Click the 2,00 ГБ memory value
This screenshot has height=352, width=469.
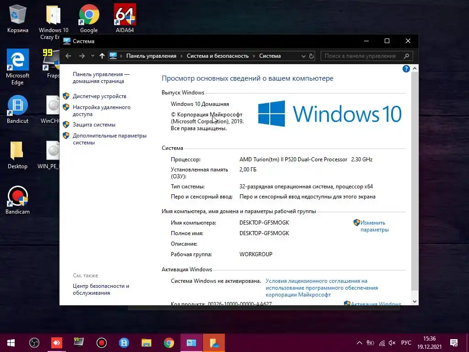click(248, 170)
